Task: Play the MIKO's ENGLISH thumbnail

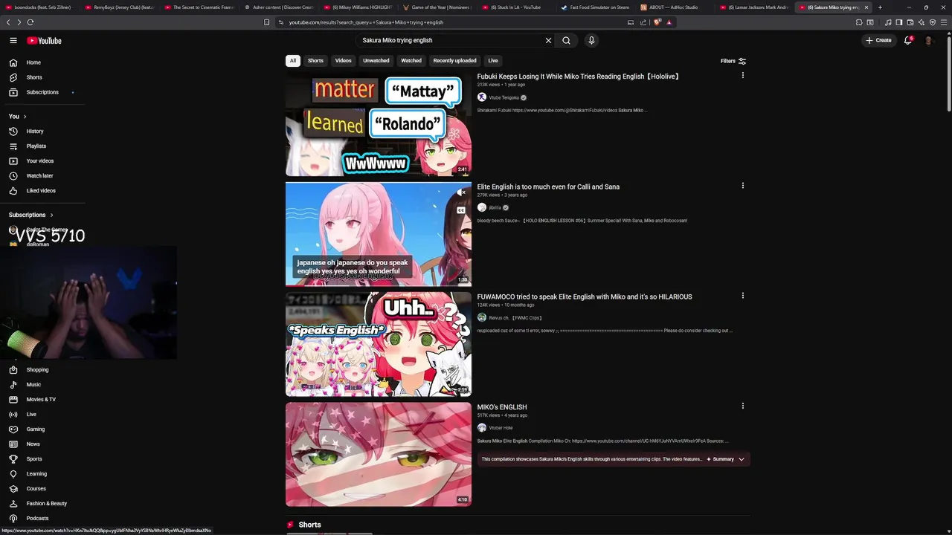Action: coord(379,455)
